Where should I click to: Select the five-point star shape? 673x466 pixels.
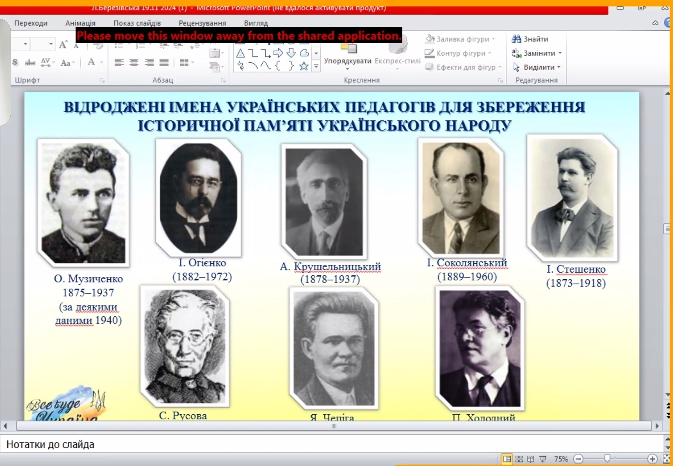click(304, 66)
